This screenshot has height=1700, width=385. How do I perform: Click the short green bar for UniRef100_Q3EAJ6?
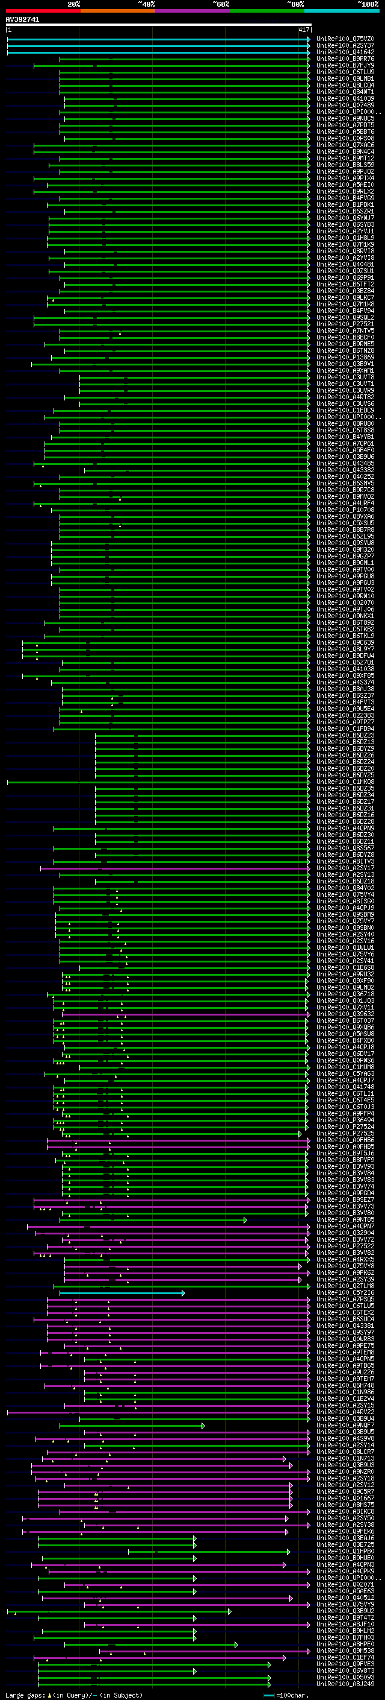117,1539
